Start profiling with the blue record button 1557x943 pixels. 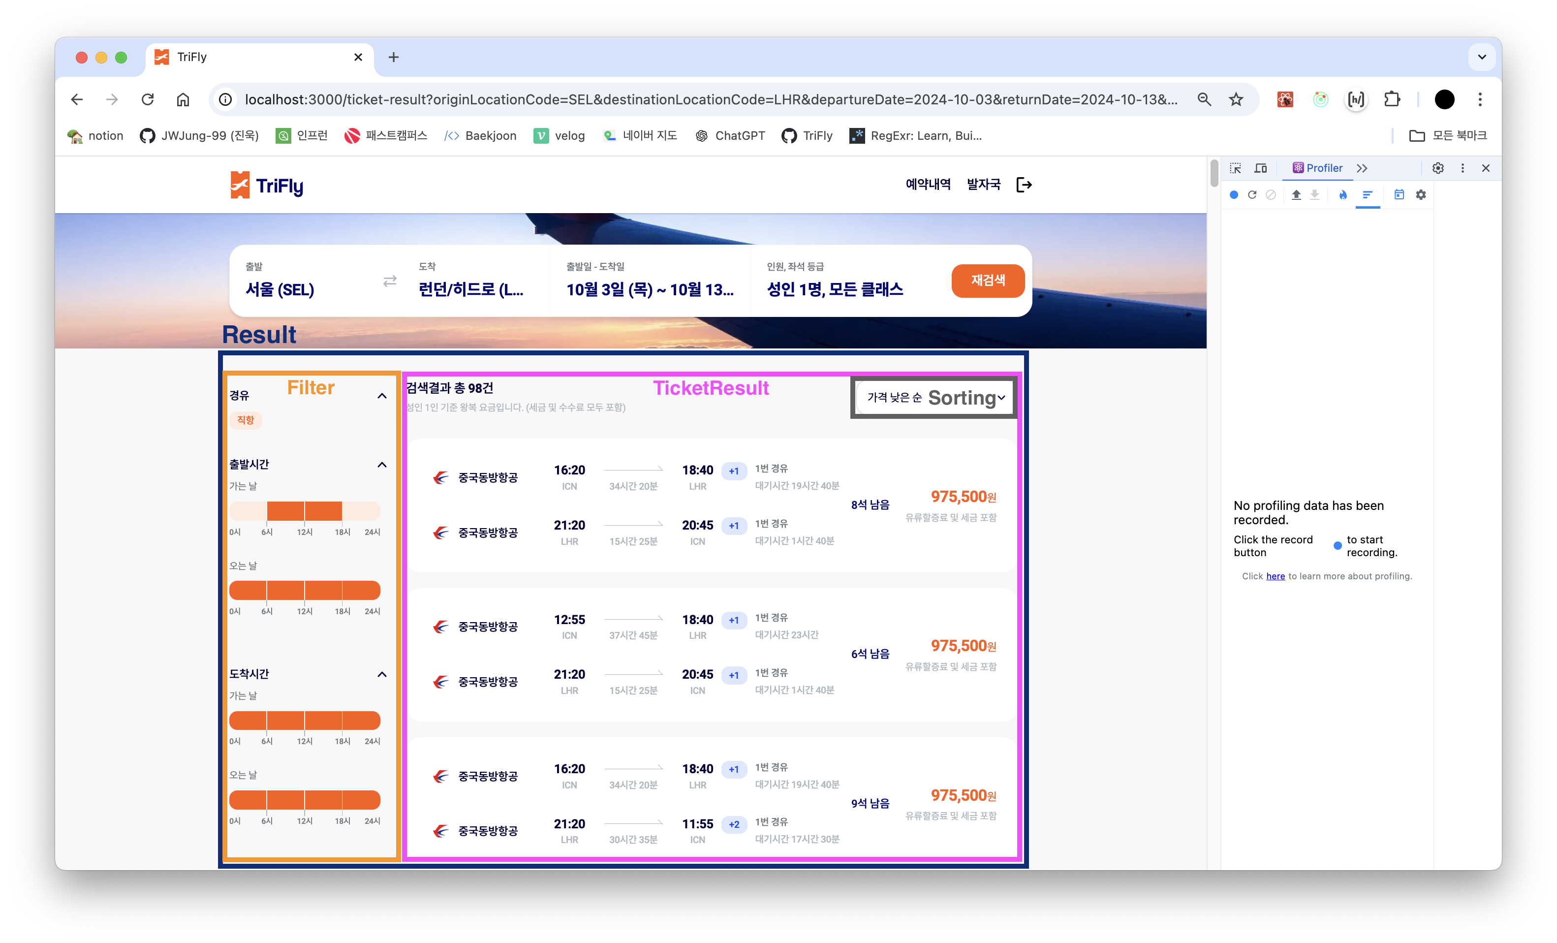[1234, 195]
